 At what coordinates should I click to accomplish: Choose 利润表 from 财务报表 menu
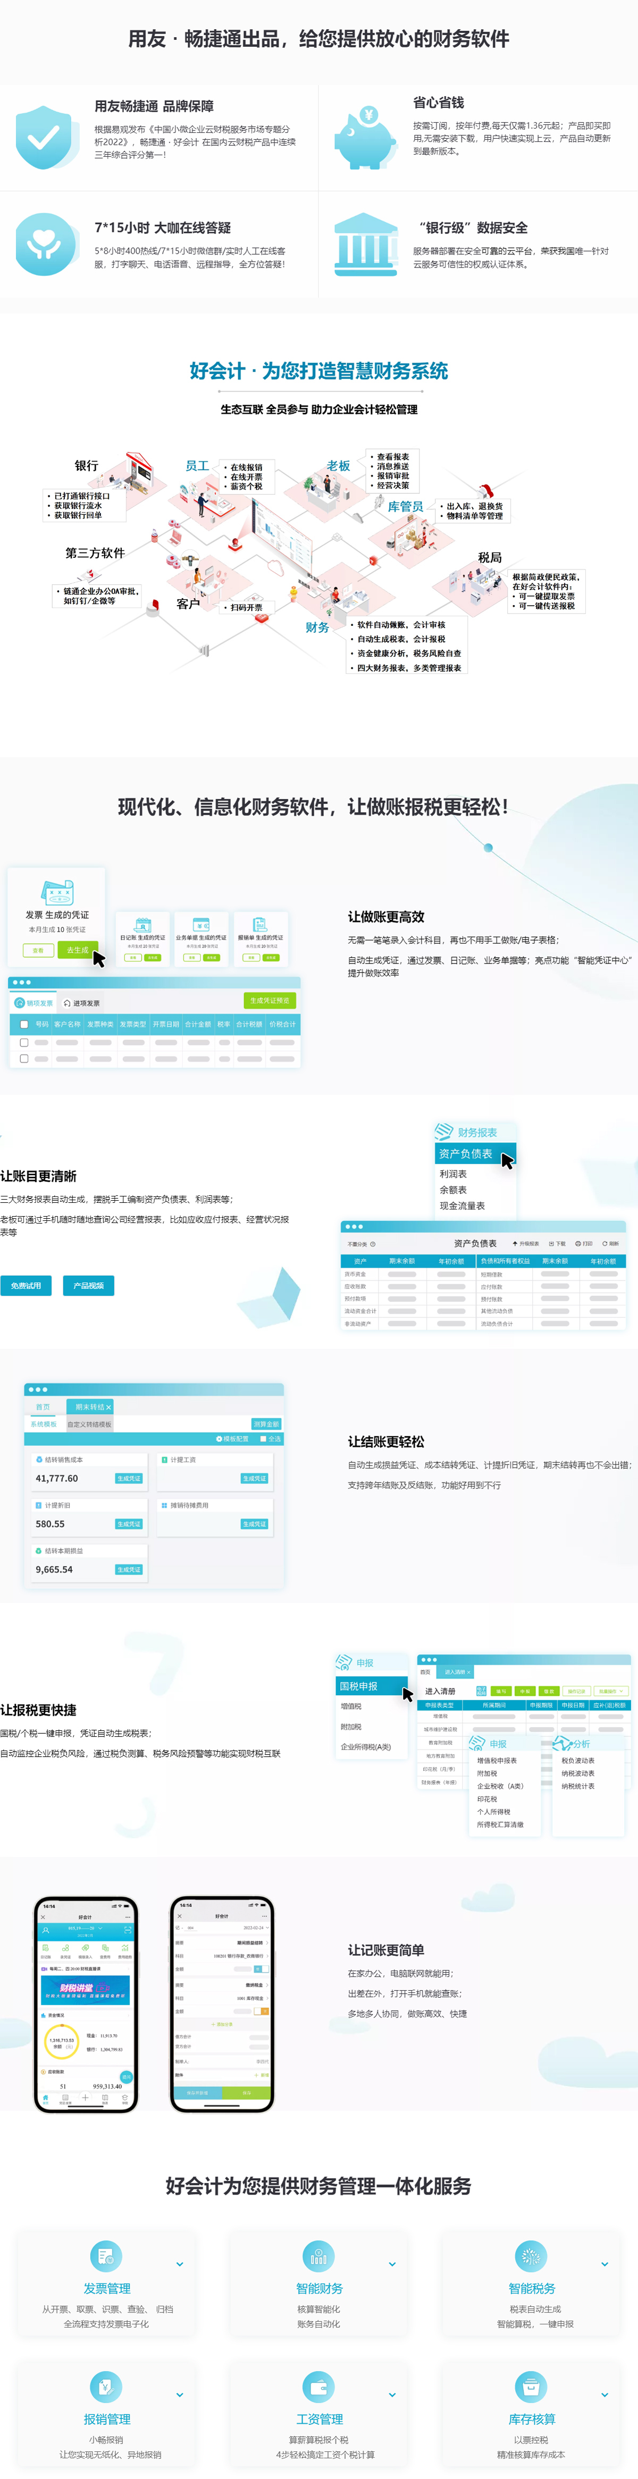(x=453, y=1174)
